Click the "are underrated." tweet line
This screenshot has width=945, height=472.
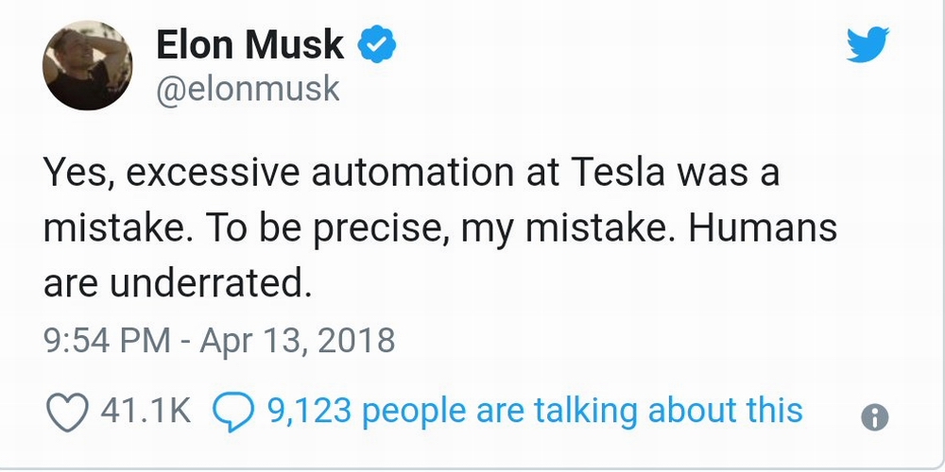(178, 282)
